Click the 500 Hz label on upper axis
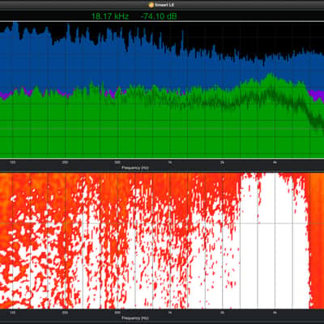324x324 pixels. pyautogui.click(x=117, y=163)
